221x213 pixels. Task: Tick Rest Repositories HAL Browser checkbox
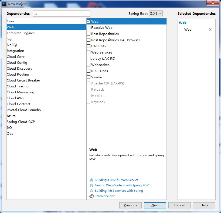[89, 40]
